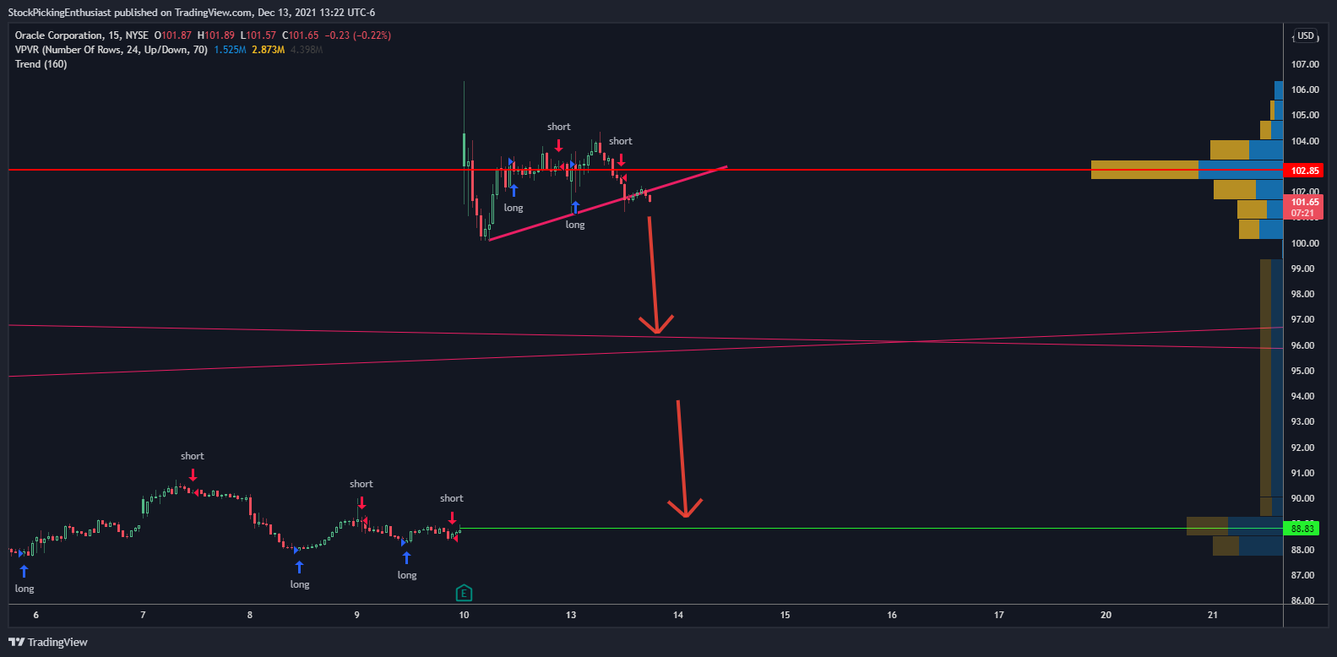This screenshot has height=657, width=1337.
Task: Click the red 102.85 price label
Action: 1305,171
